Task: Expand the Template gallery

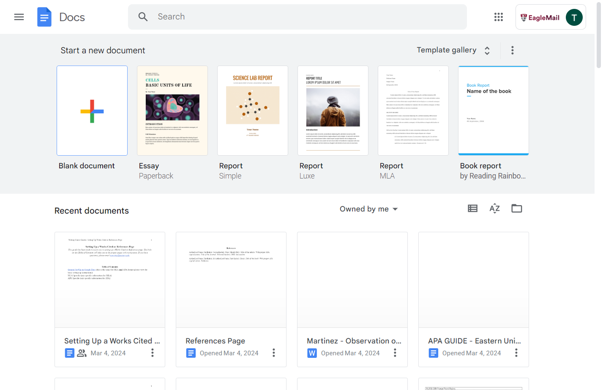Action: (454, 50)
